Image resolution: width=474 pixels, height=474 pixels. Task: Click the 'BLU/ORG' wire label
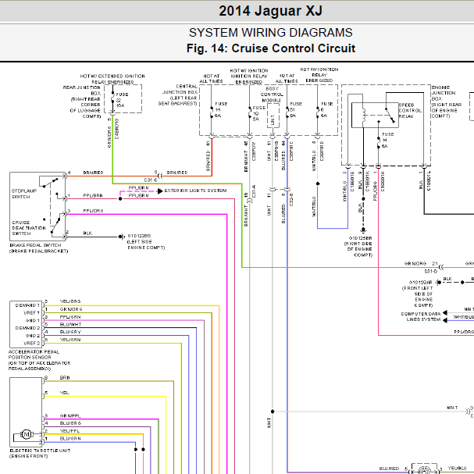(x=70, y=423)
